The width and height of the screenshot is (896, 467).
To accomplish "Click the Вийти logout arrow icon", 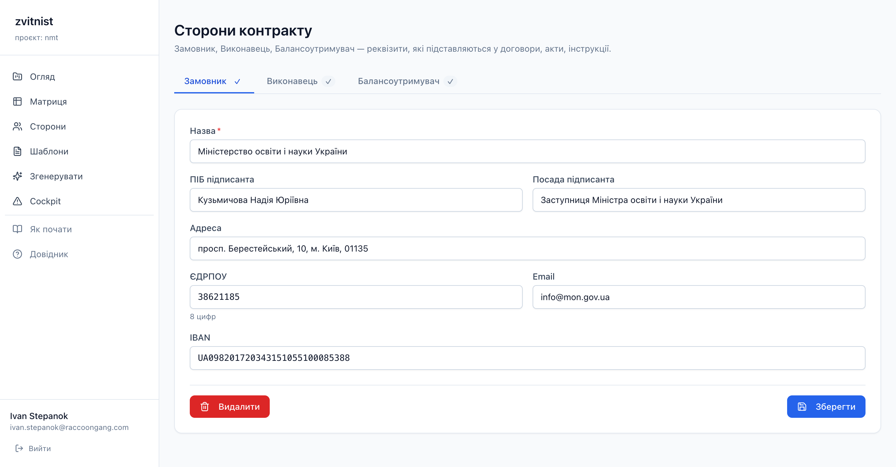I will 19,448.
